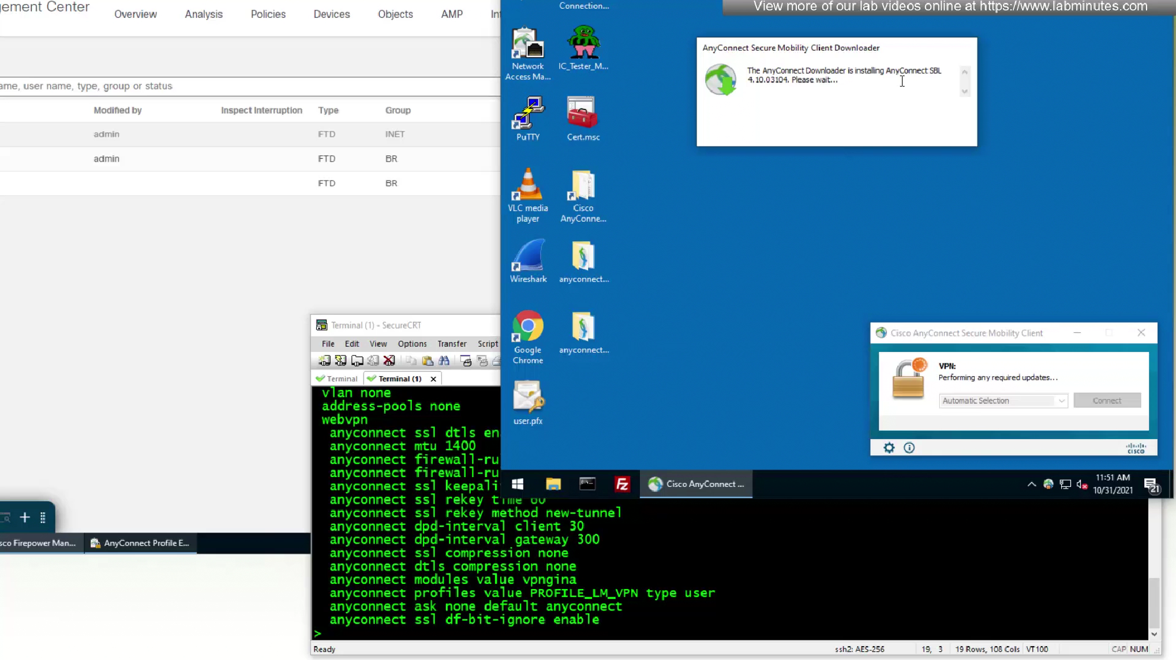
Task: Click the SecureCRT Connect session icon
Action: click(324, 361)
